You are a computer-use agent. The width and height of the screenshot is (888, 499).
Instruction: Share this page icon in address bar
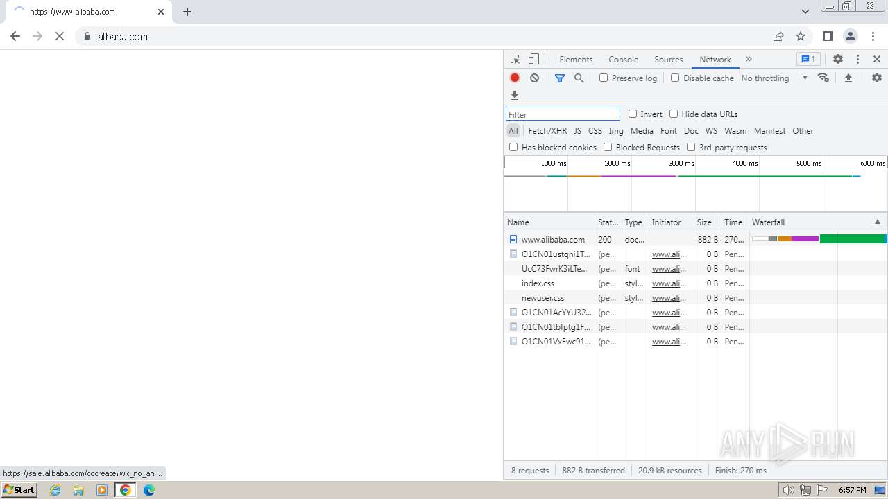[x=778, y=37]
